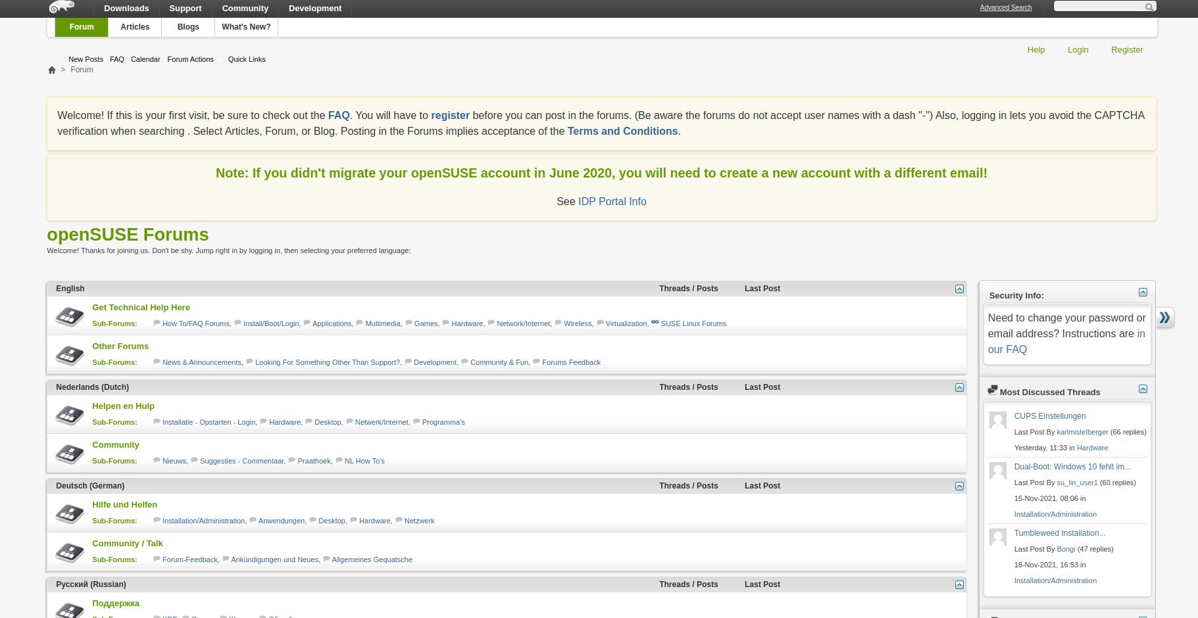Open the Terms and Conditions link
This screenshot has width=1198, height=618.
point(622,131)
